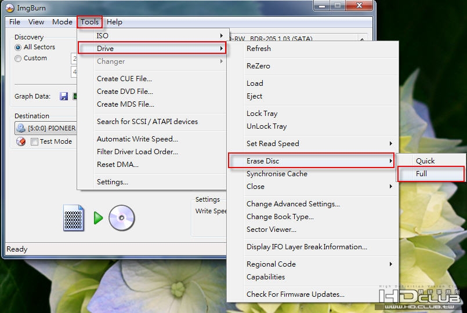Select the Custom radio button
The width and height of the screenshot is (467, 313).
tap(18, 59)
